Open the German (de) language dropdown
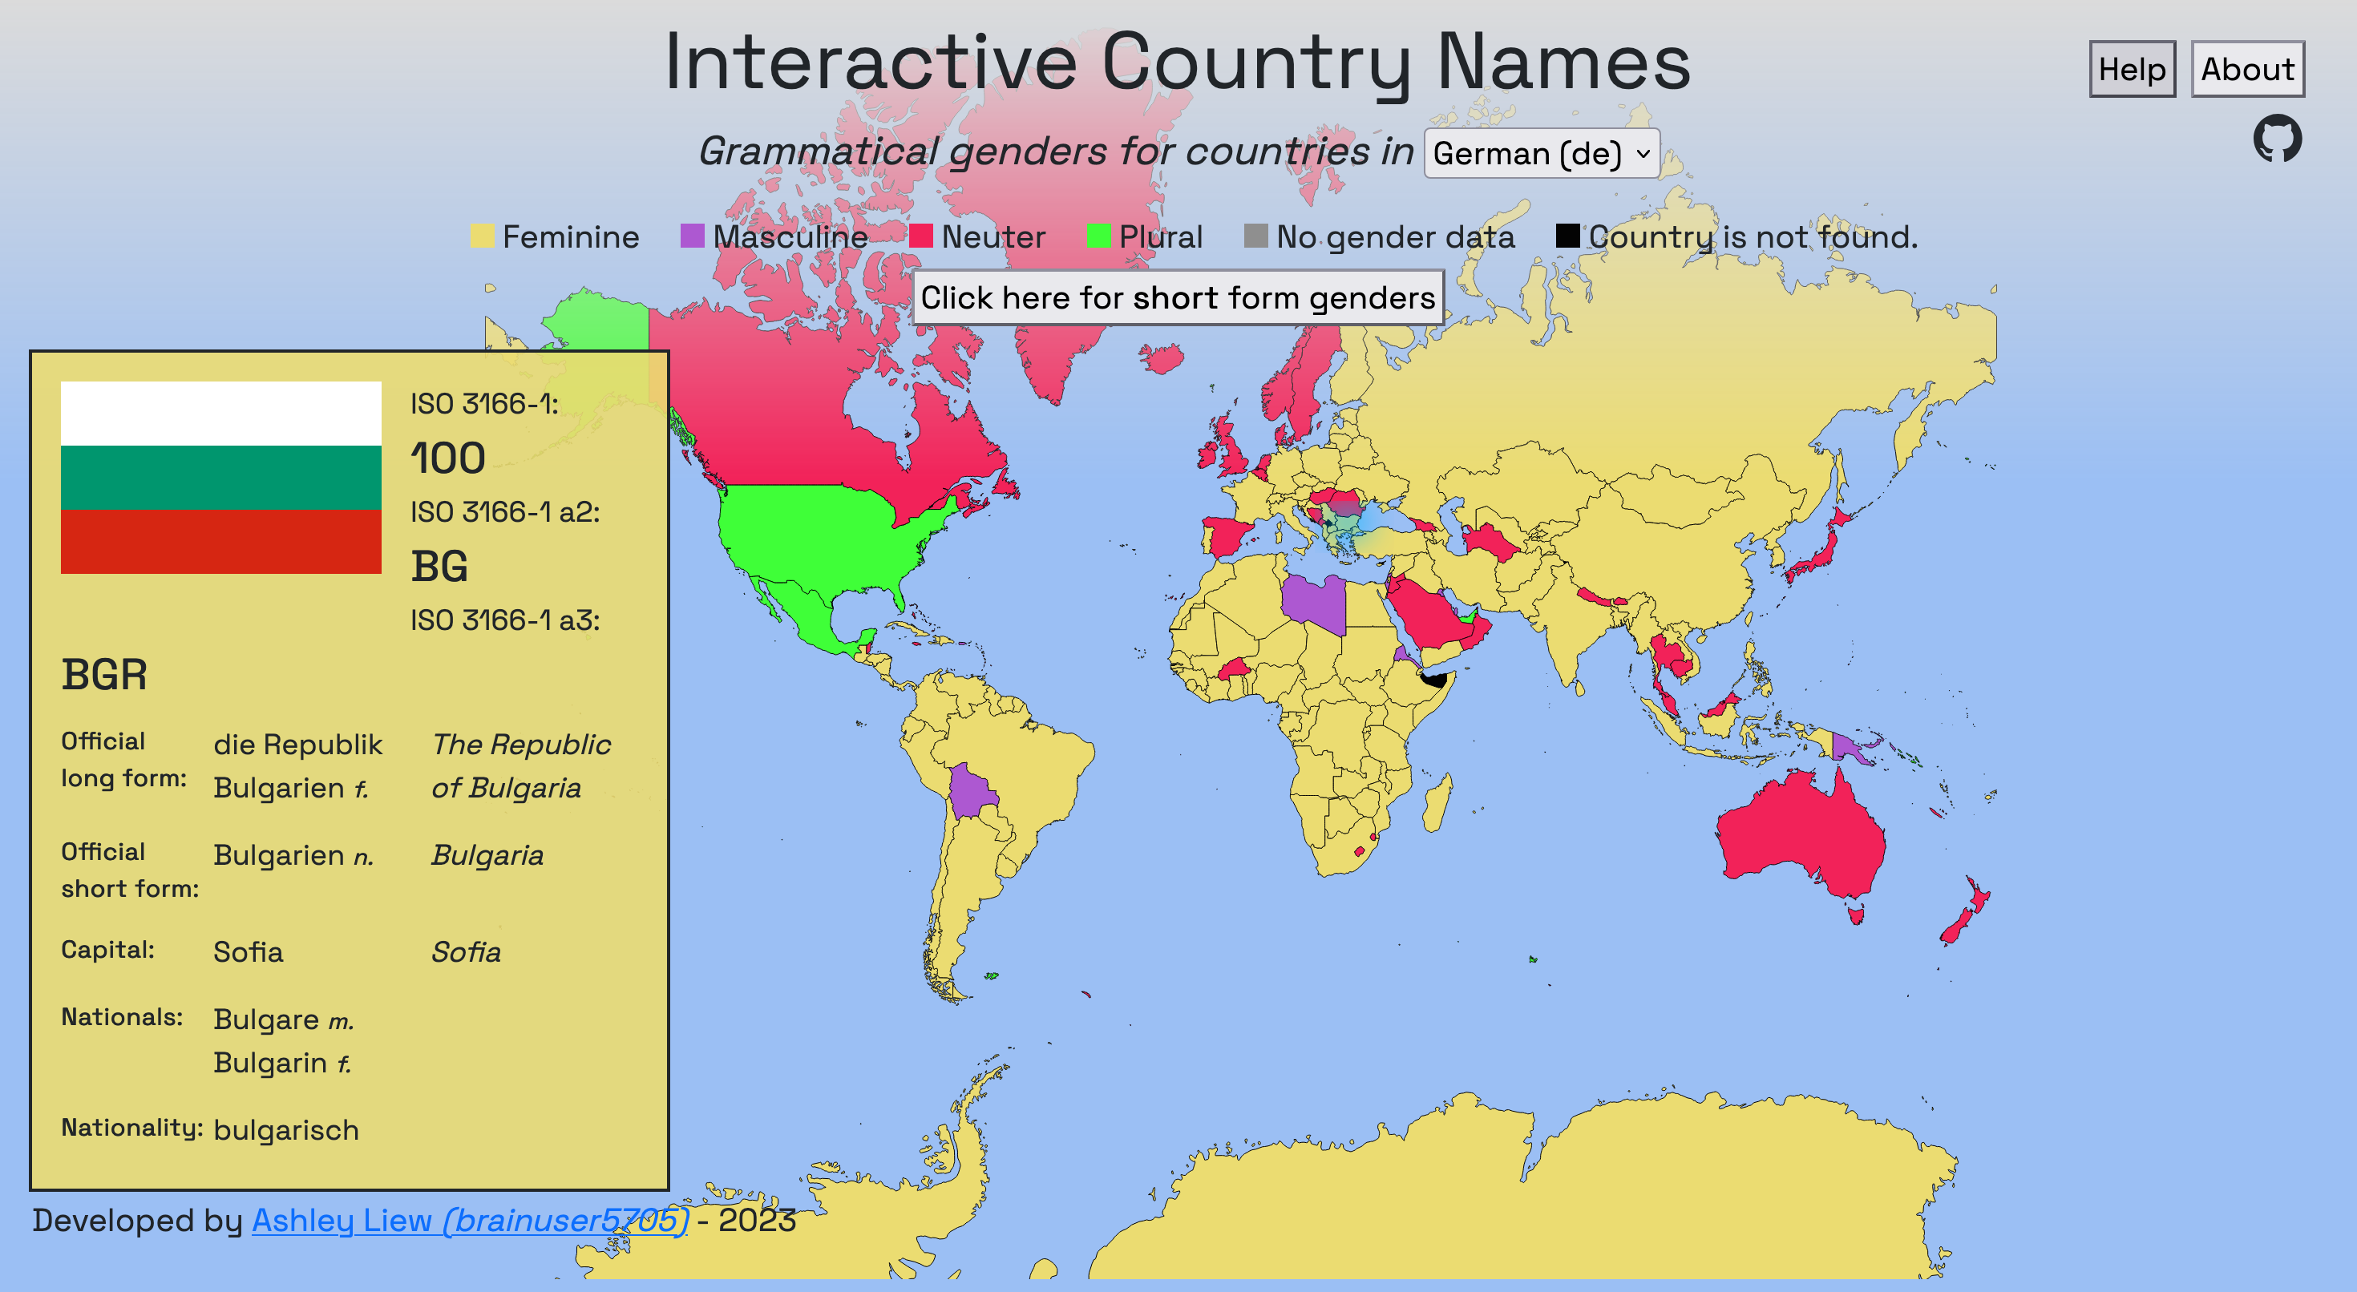 [x=1541, y=154]
